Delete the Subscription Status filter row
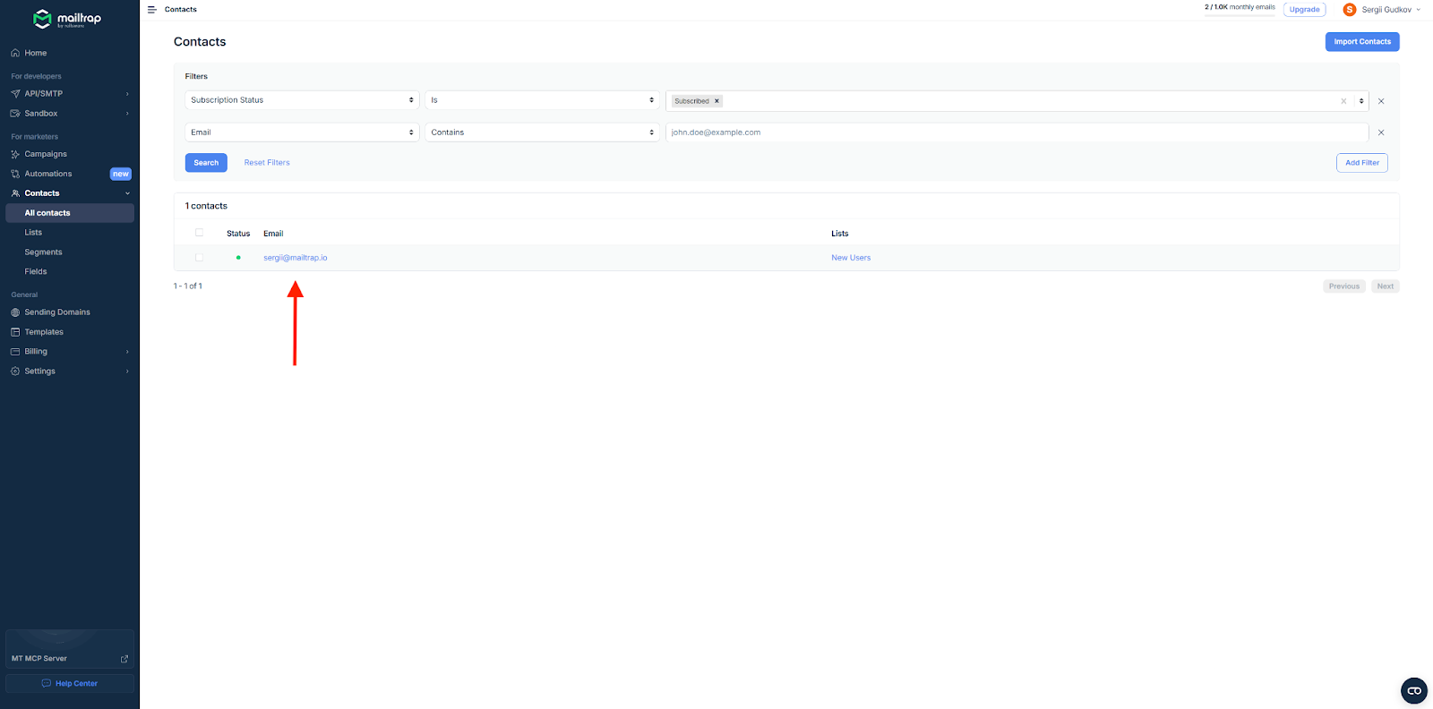Image resolution: width=1433 pixels, height=709 pixels. coord(1381,101)
